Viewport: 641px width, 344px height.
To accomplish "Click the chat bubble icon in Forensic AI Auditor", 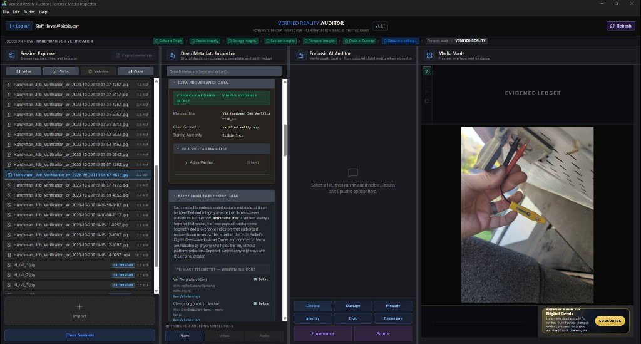I will 353,172.
